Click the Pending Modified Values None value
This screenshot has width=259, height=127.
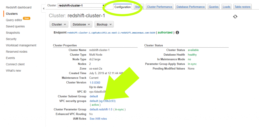[x=191, y=69]
